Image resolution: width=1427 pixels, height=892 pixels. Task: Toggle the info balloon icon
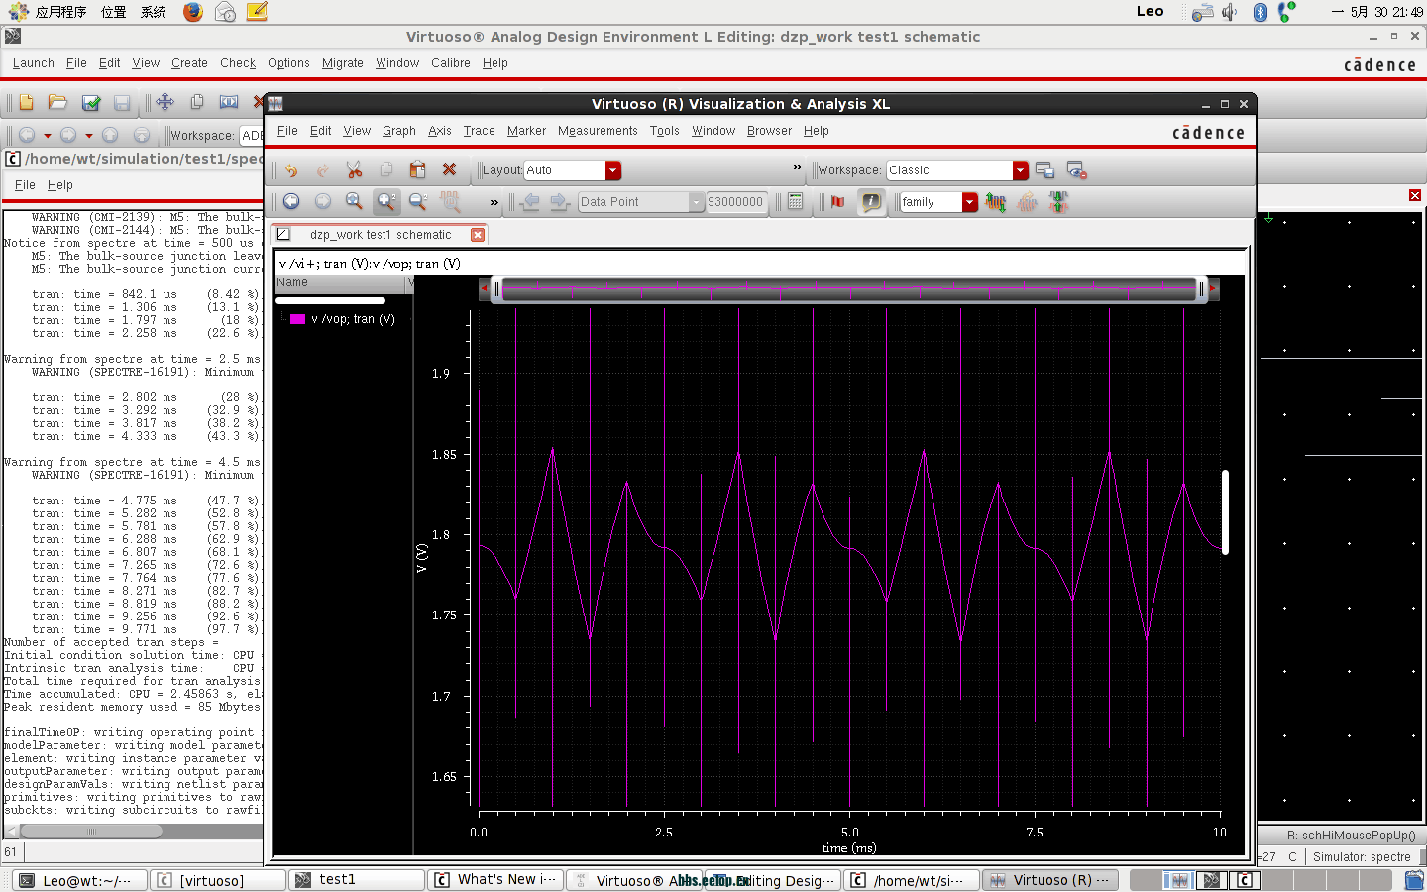tap(870, 202)
